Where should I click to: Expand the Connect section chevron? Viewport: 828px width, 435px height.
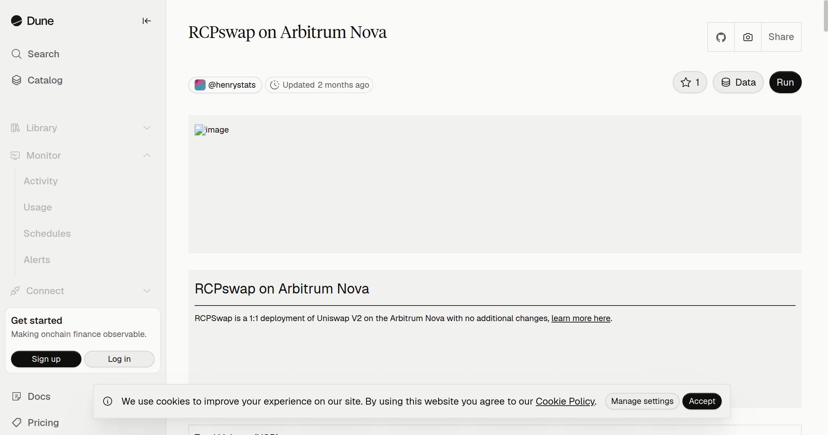[147, 291]
